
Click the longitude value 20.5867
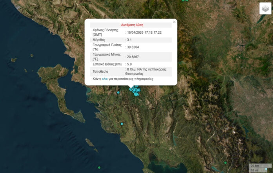click(x=133, y=57)
